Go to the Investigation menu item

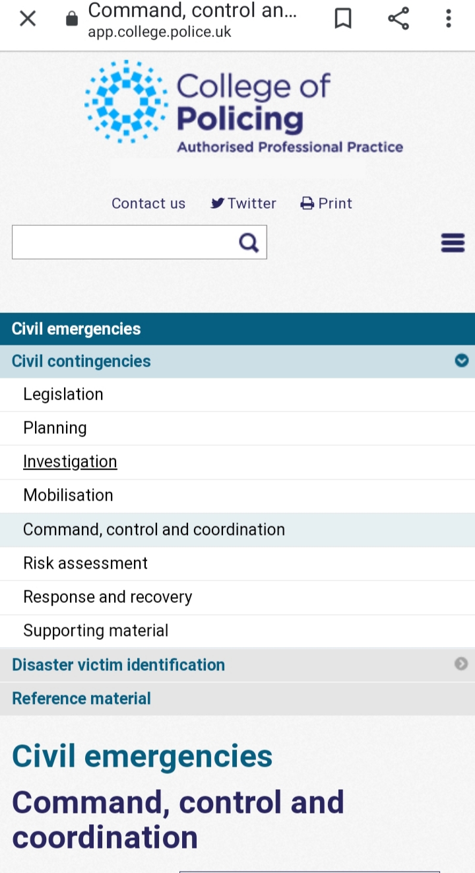tap(70, 462)
